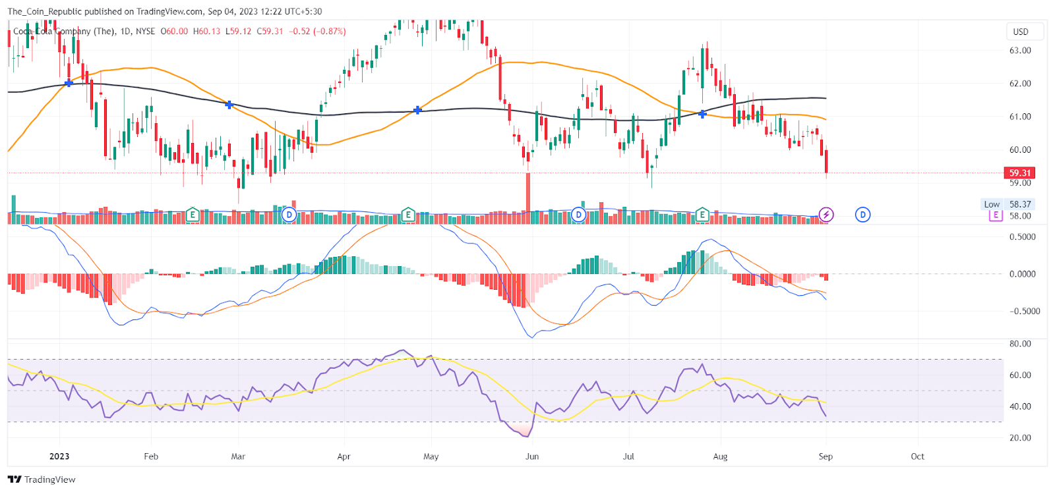Click the Mar label on time axis

[238, 456]
